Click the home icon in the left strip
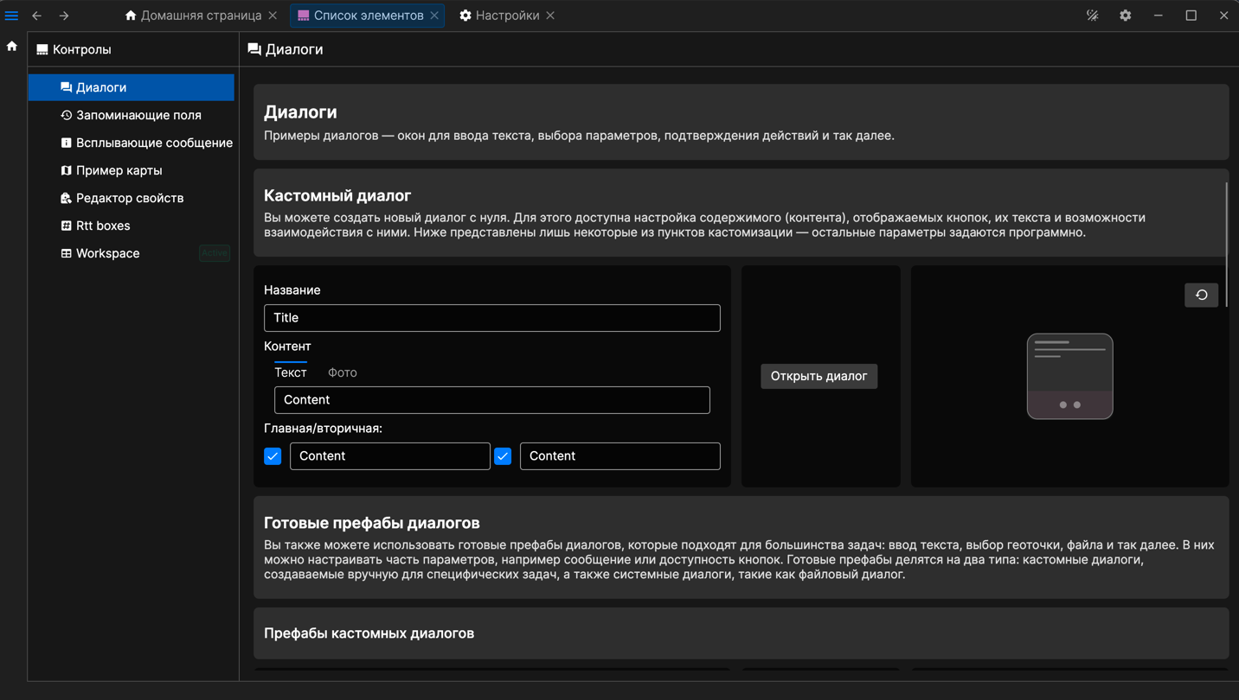The image size is (1239, 700). point(12,47)
